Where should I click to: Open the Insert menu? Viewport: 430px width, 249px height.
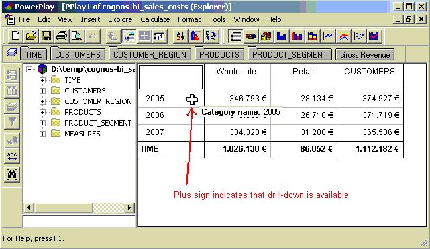[90, 19]
